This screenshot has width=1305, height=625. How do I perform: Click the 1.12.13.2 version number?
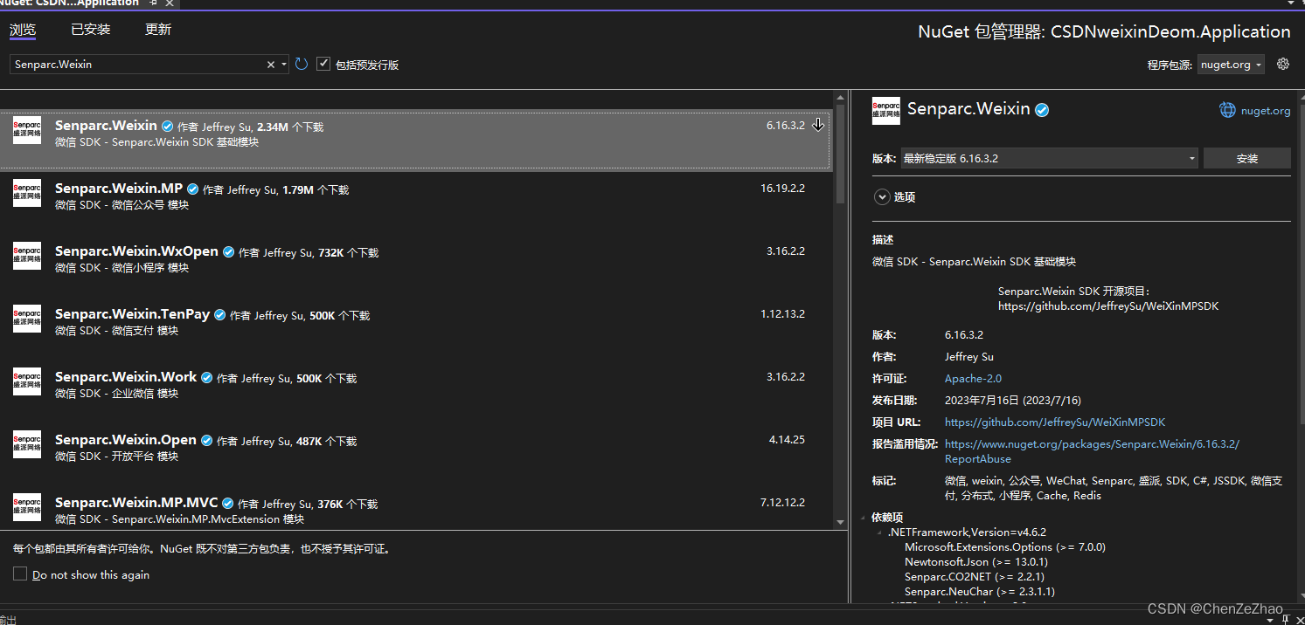coord(782,314)
